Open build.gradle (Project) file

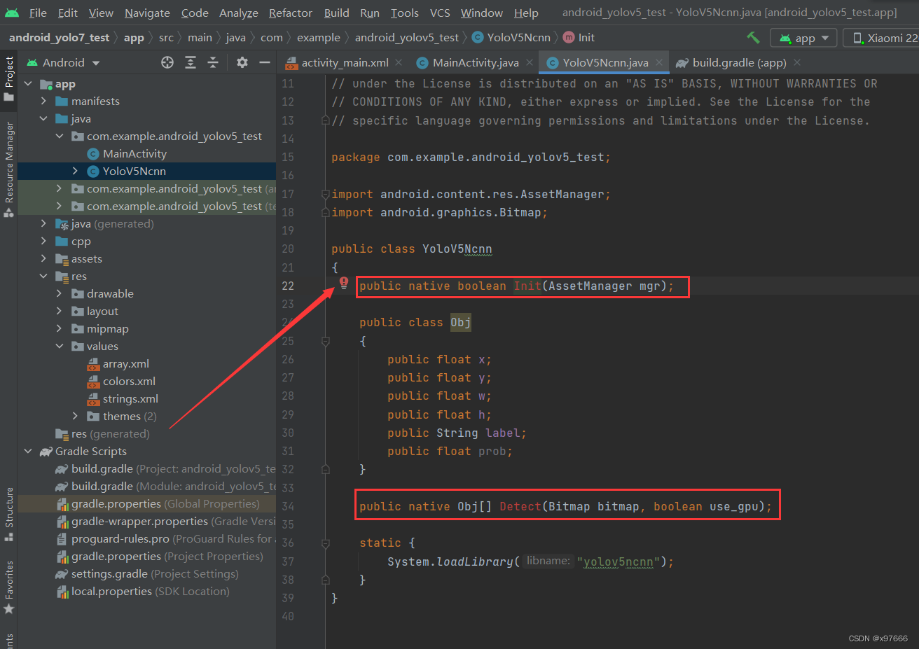pyautogui.click(x=165, y=468)
